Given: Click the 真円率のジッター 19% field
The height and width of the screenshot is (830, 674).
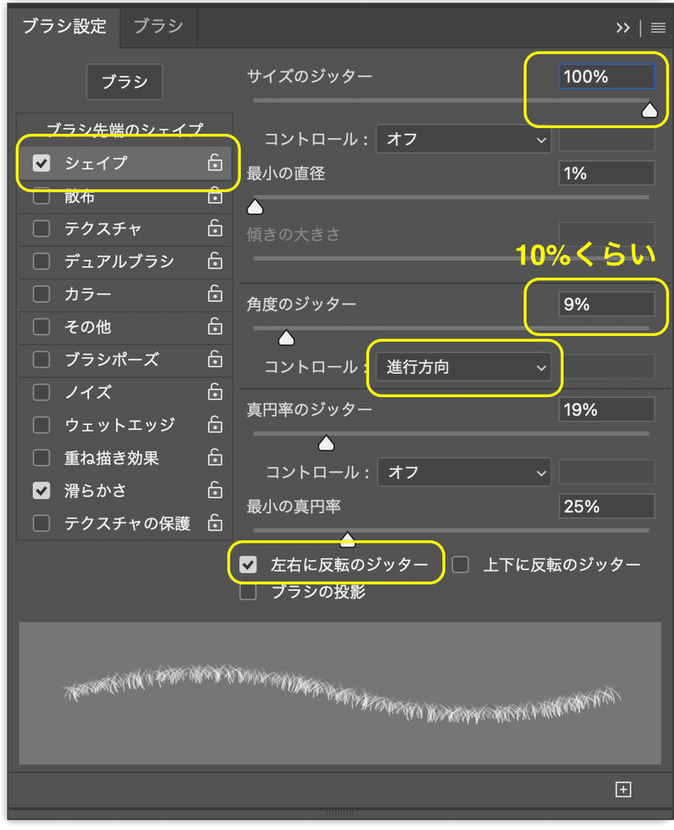Looking at the screenshot, I should point(607,410).
